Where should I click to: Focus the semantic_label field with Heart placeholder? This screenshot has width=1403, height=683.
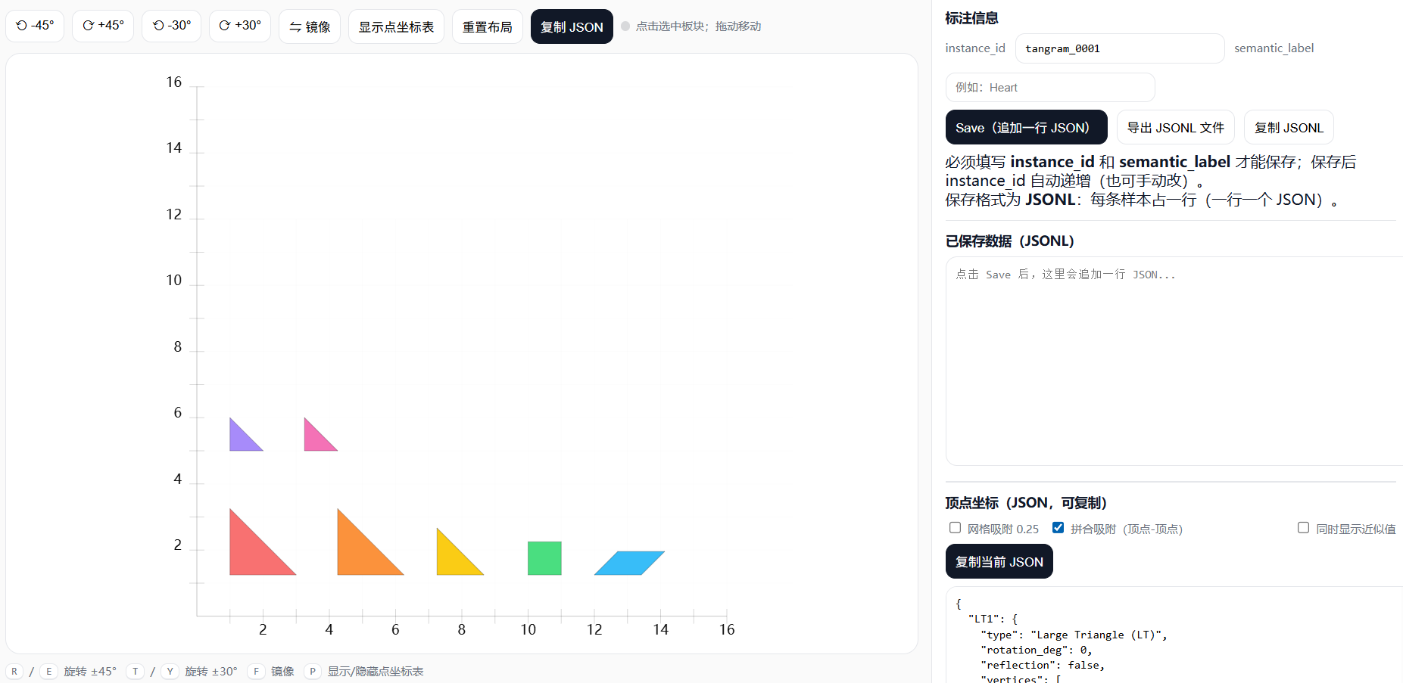coord(1050,87)
